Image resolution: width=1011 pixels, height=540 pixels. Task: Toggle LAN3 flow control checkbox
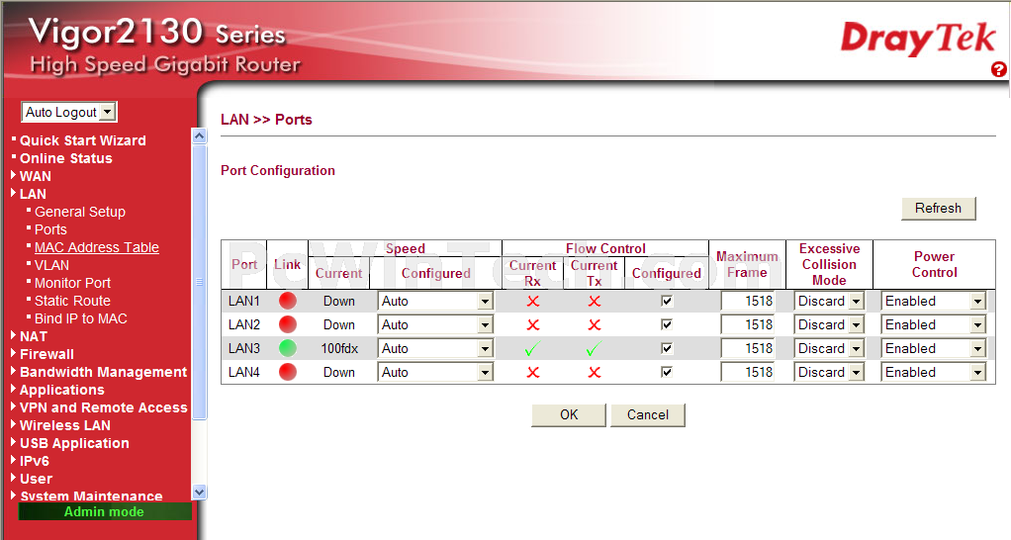tap(667, 348)
